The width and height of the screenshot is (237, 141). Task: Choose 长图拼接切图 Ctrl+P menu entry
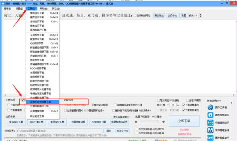point(43,111)
